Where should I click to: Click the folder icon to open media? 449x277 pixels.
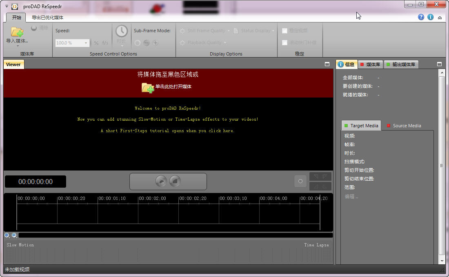tap(148, 87)
